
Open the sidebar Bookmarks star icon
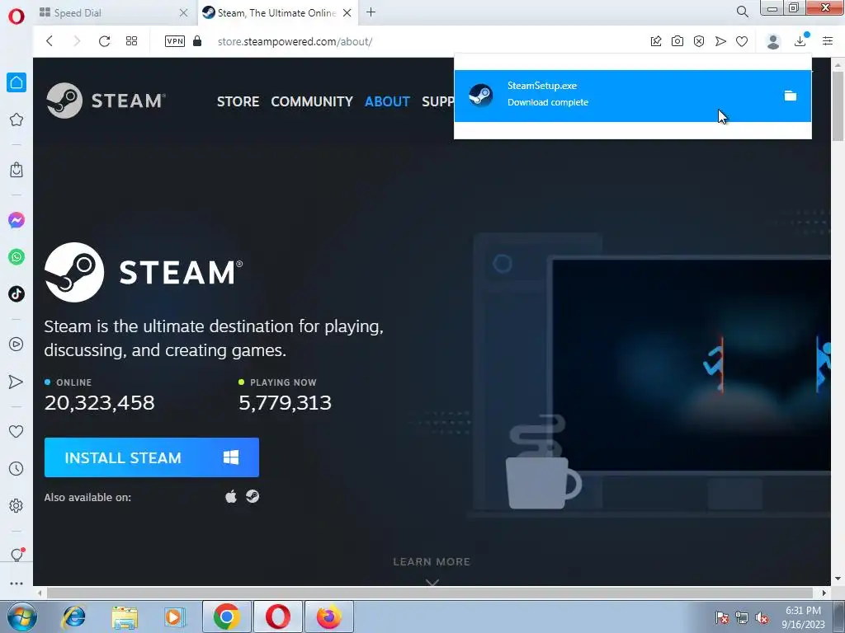coord(17,120)
